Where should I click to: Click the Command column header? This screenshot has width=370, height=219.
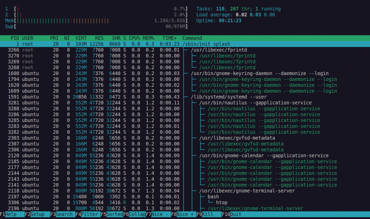(192, 38)
